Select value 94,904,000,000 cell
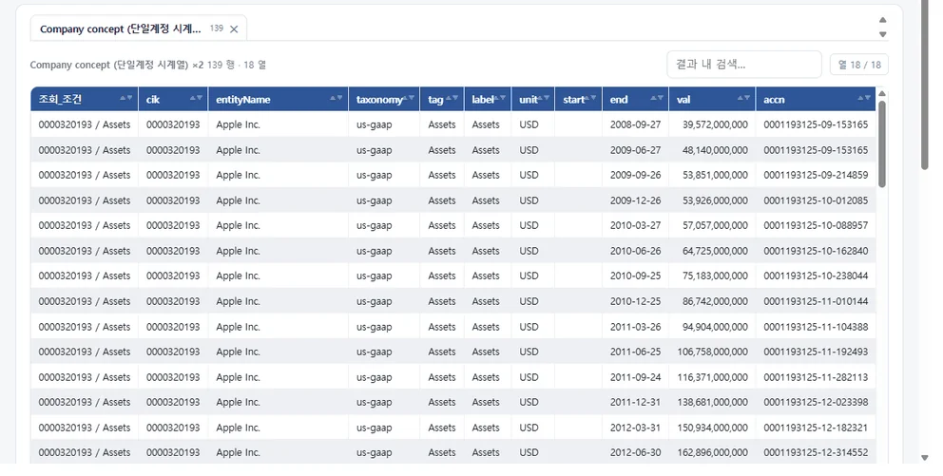943x476 pixels. click(x=712, y=326)
